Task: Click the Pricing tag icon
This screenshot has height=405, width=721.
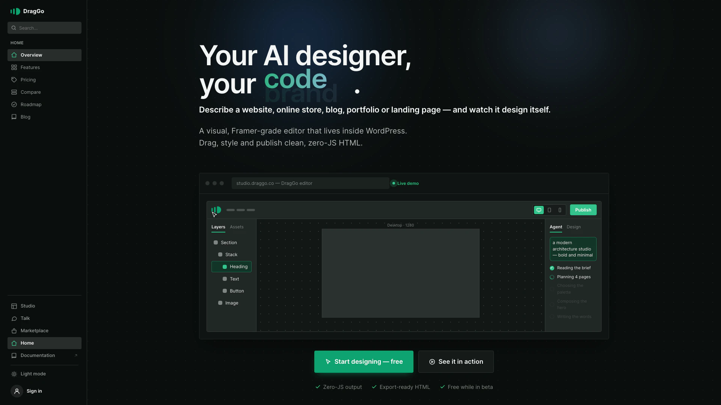Action: (x=14, y=80)
